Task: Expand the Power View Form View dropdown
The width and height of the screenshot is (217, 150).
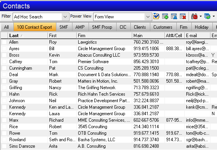Action: pyautogui.click(x=148, y=17)
